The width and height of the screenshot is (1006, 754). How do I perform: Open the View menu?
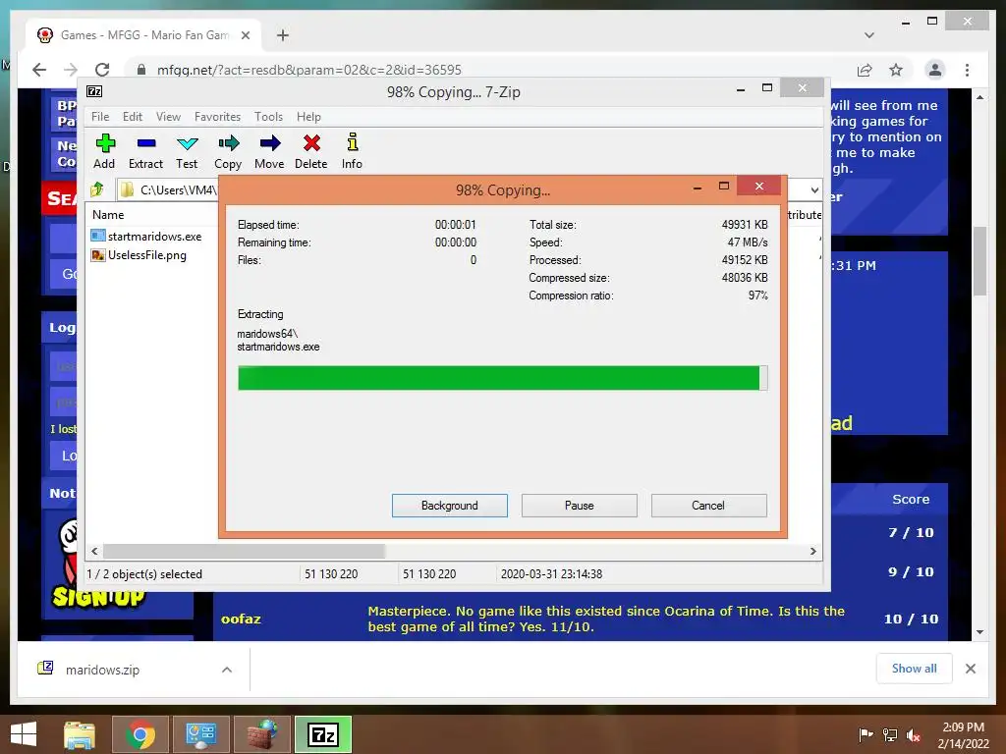(x=168, y=117)
